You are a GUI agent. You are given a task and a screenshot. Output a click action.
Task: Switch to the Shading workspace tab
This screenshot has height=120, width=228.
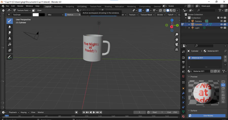(x=108, y=6)
